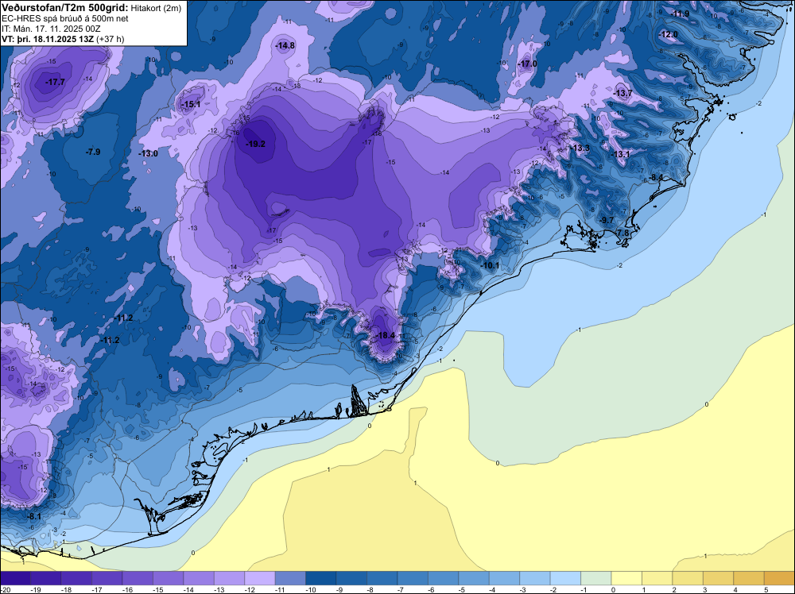Click the title "Veðurstofan/T2m 500grid:"
The image size is (795, 594).
point(65,8)
